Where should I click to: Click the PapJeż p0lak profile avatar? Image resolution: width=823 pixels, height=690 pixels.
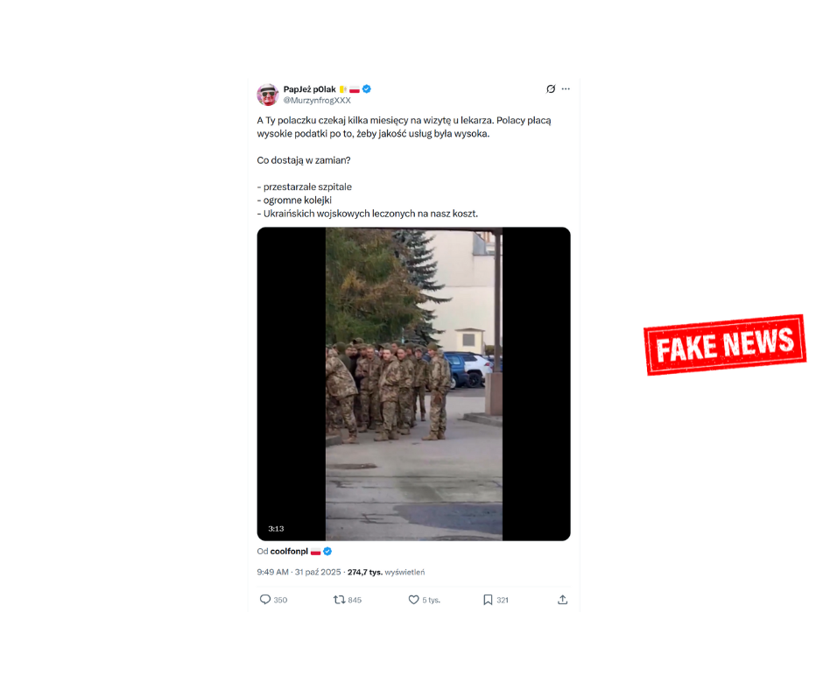click(267, 95)
